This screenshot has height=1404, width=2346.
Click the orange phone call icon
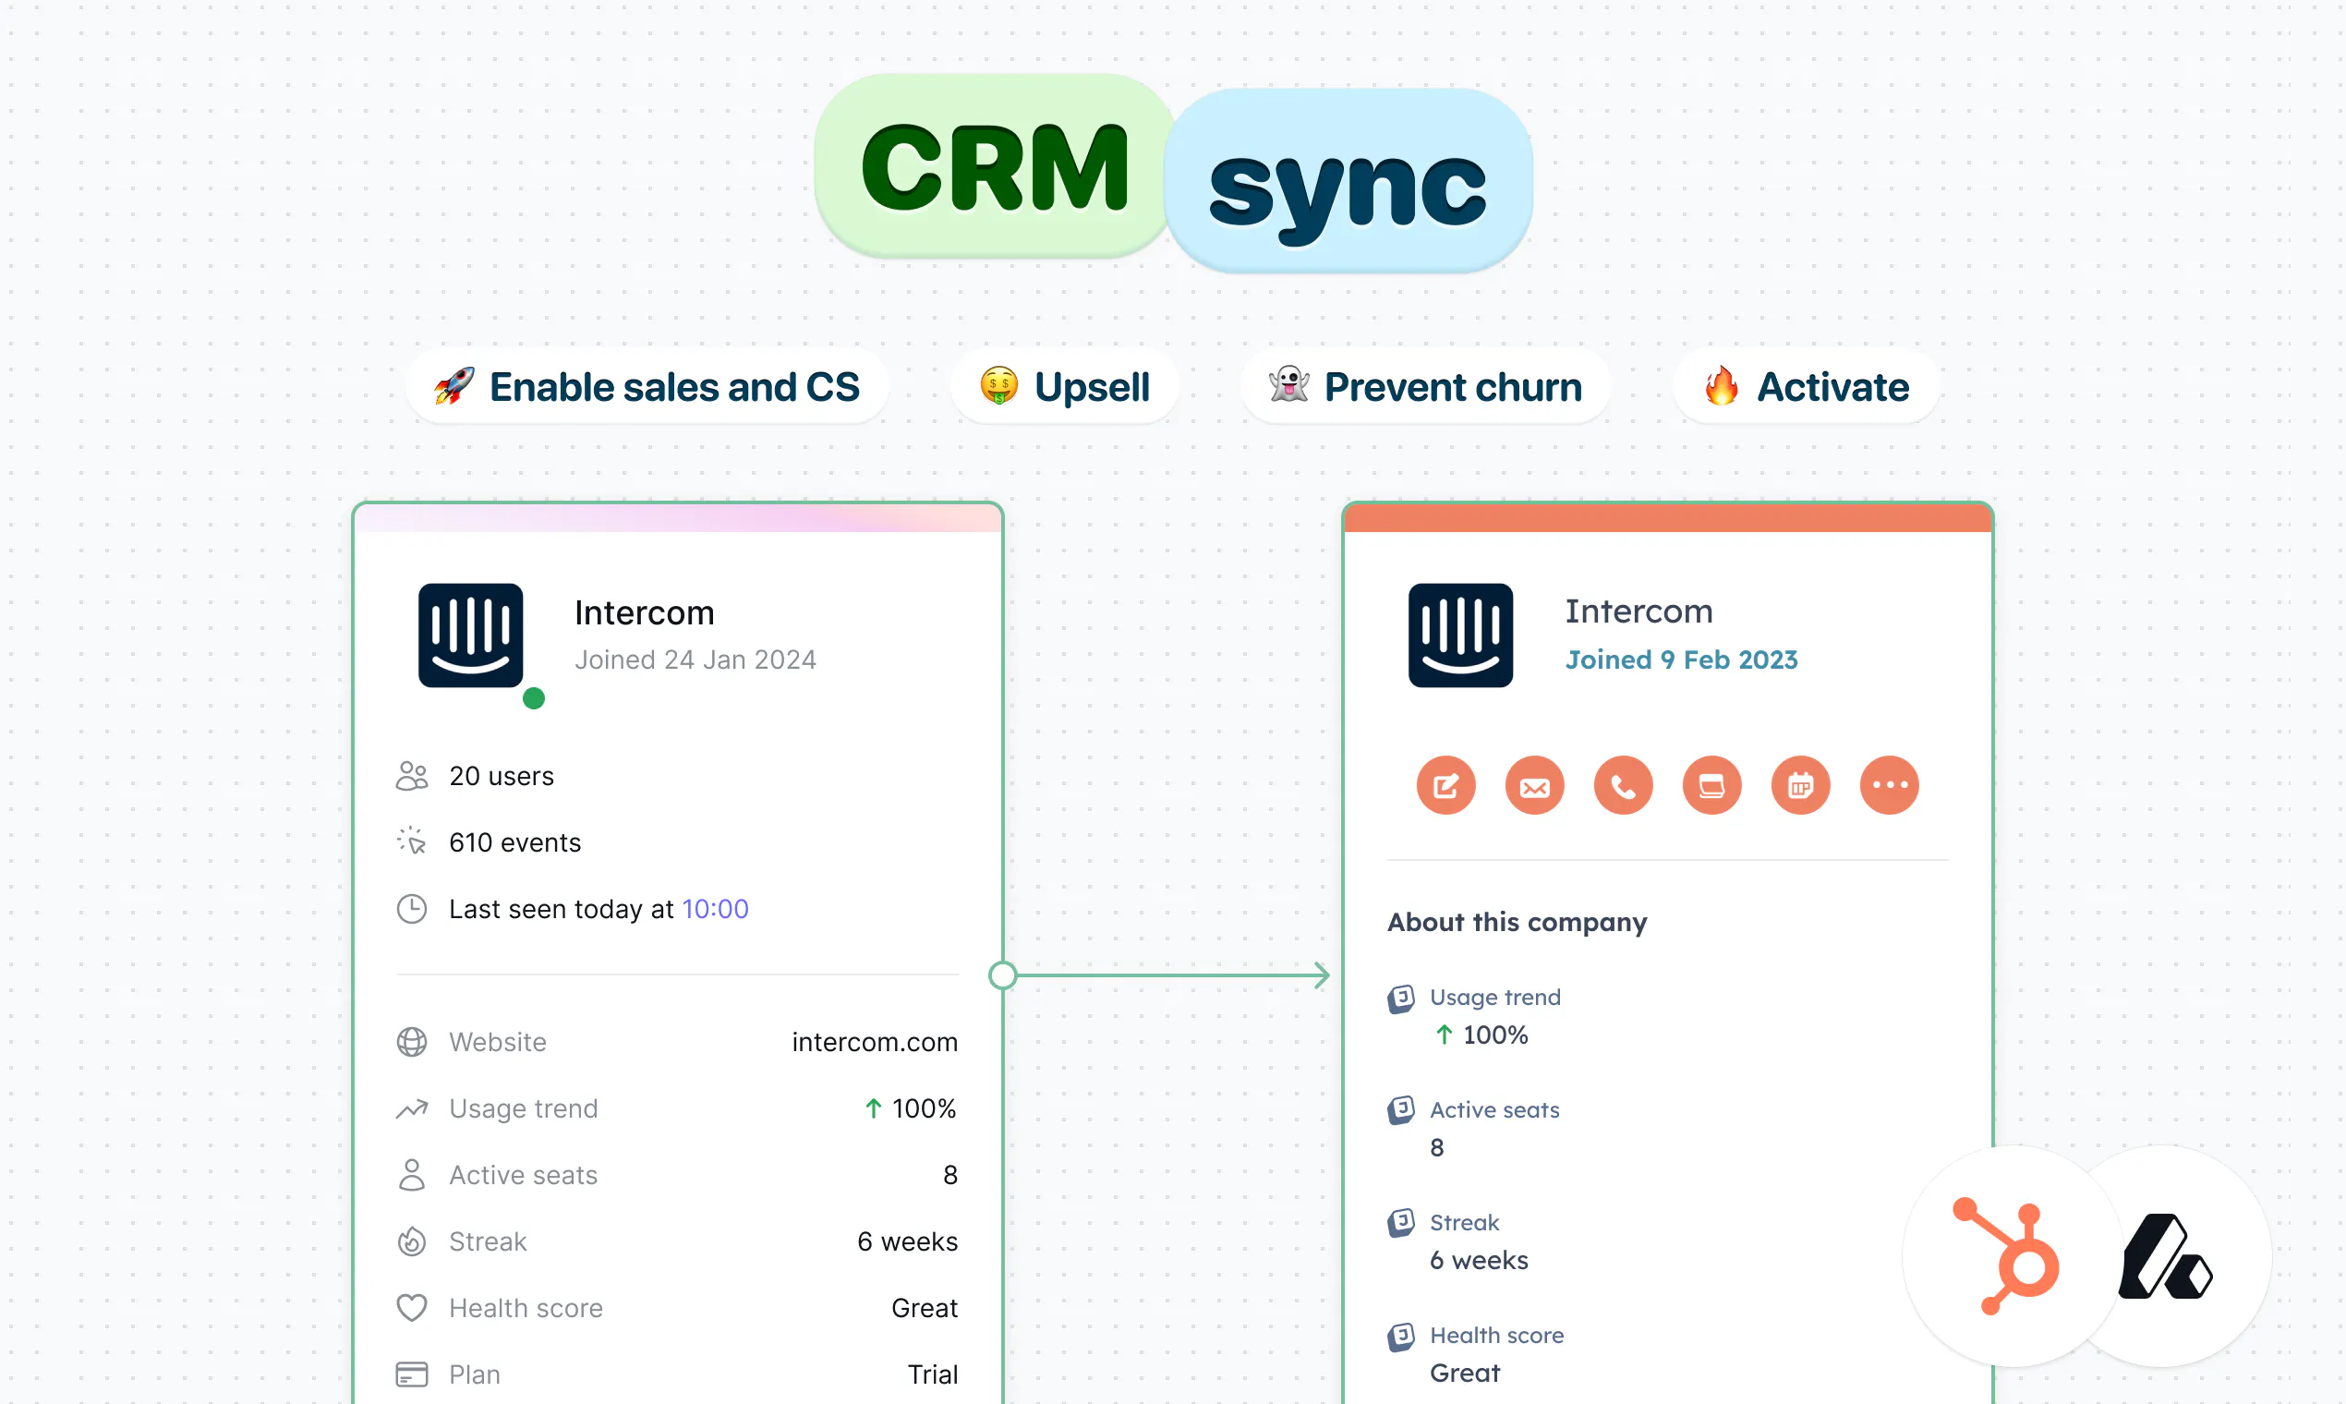pos(1624,785)
